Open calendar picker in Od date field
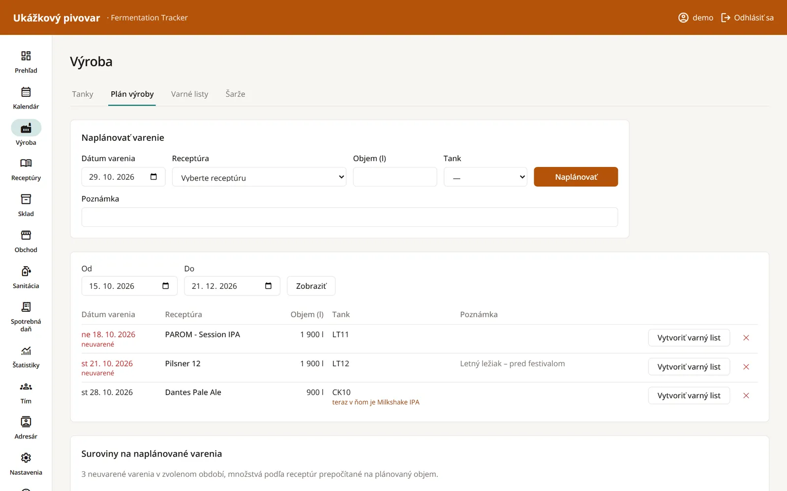Image resolution: width=787 pixels, height=491 pixels. 166,286
